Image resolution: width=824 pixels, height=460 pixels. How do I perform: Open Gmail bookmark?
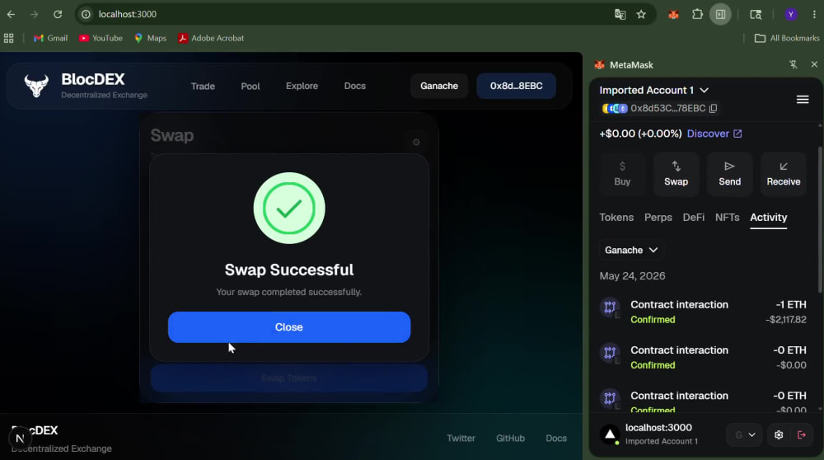point(50,38)
